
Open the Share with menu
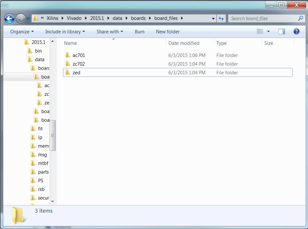point(109,32)
